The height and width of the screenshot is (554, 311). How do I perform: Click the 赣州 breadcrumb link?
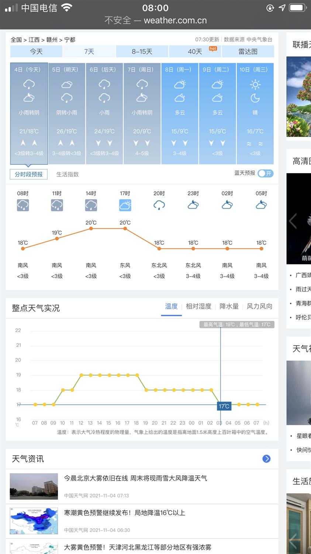(52, 40)
